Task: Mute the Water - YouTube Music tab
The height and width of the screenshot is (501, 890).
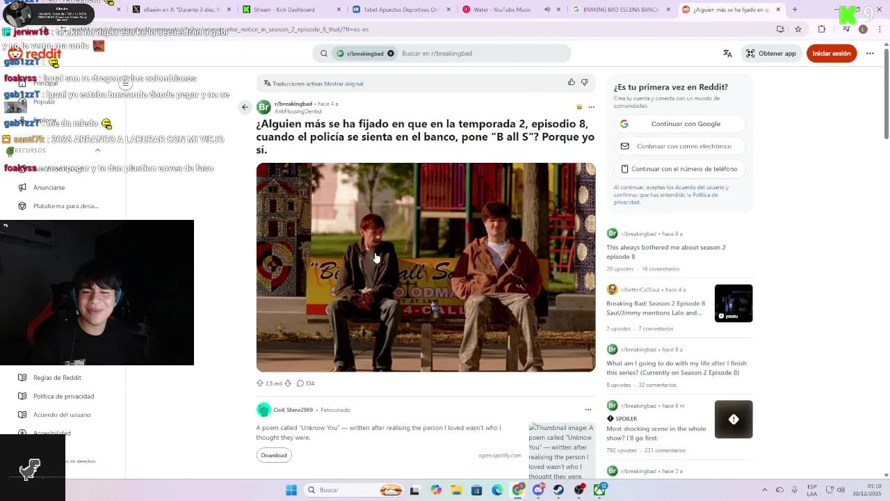Action: point(547,10)
